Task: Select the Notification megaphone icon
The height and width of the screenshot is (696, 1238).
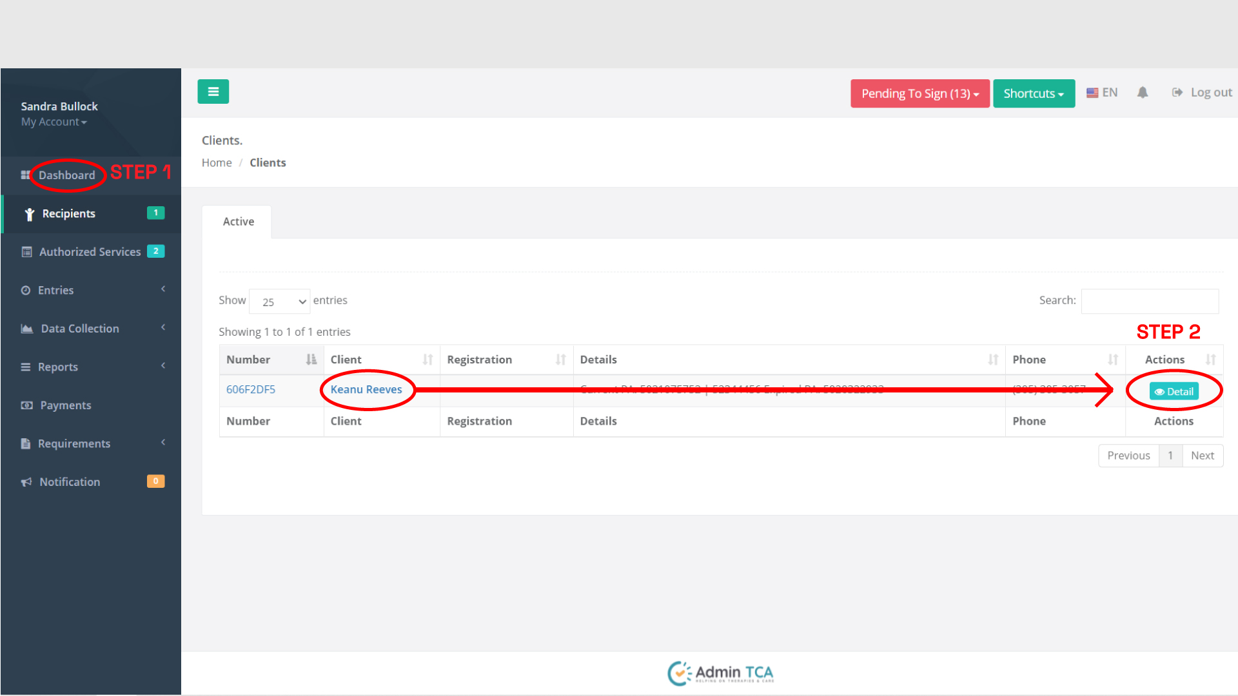Action: coord(26,481)
